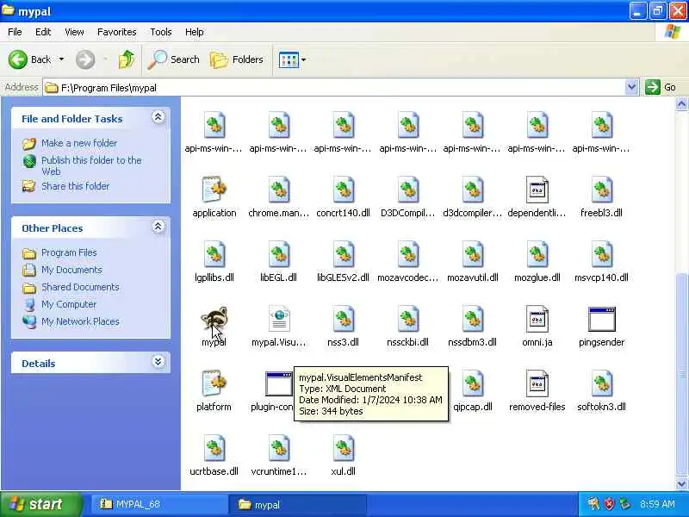Select the softokn3.dll file icon
This screenshot has width=689, height=517.
601,383
